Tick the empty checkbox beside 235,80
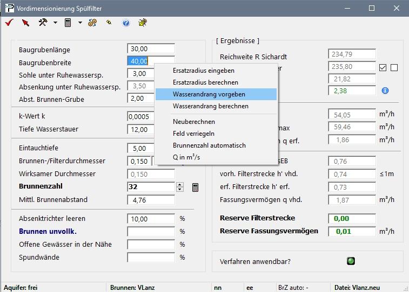 (394, 68)
